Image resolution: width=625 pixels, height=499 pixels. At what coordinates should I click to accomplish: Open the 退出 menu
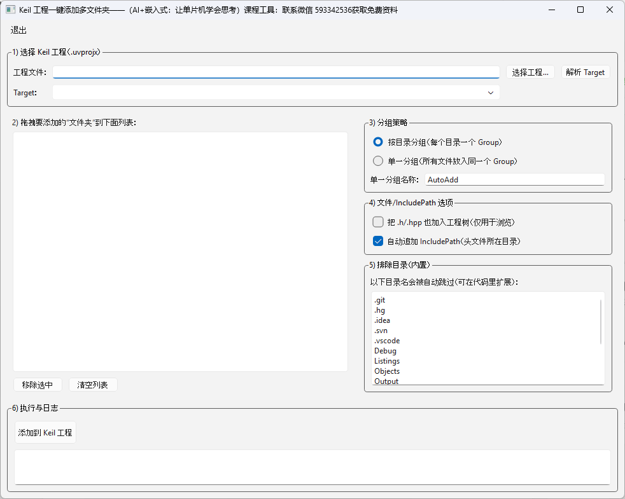18,31
